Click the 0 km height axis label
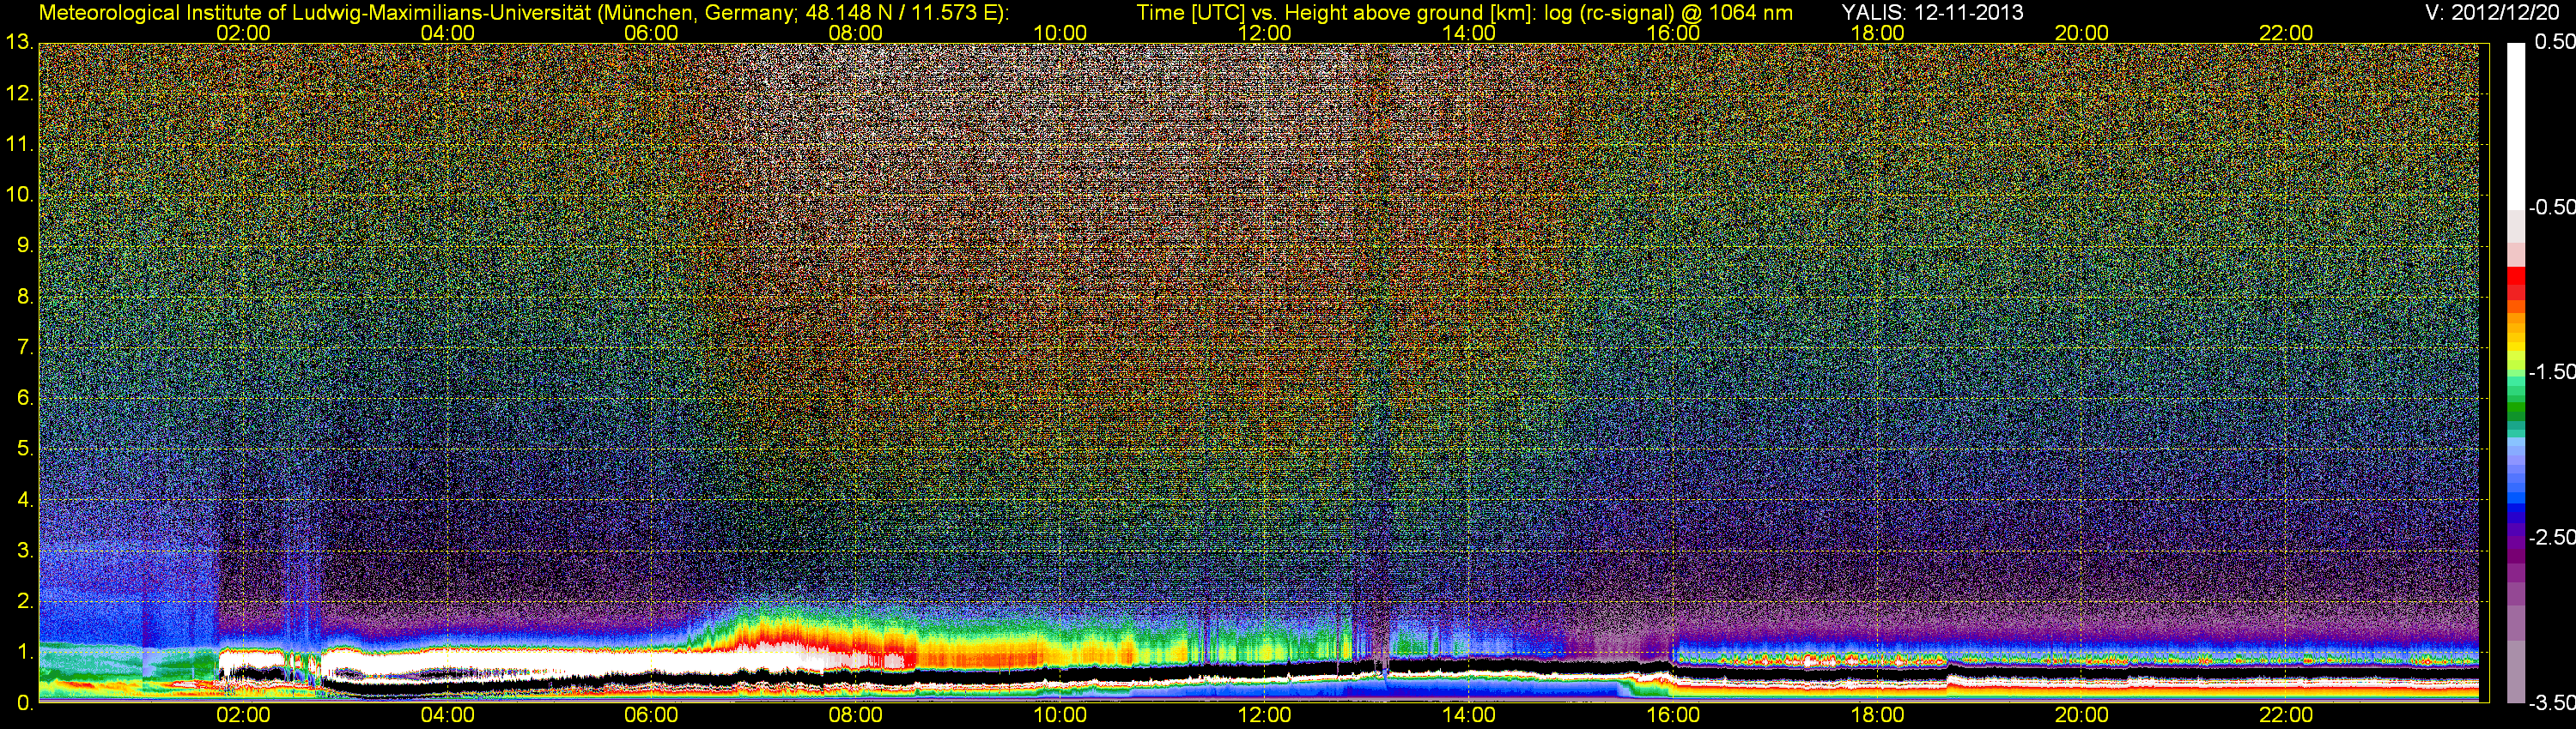The height and width of the screenshot is (729, 2576). click(x=24, y=703)
